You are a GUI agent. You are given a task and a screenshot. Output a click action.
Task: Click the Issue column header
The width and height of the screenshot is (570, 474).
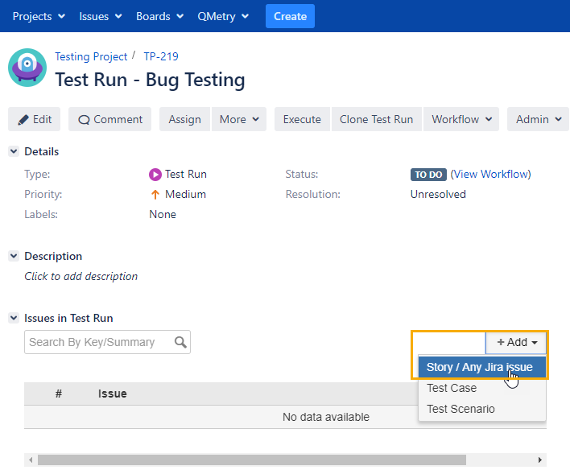[x=113, y=394]
